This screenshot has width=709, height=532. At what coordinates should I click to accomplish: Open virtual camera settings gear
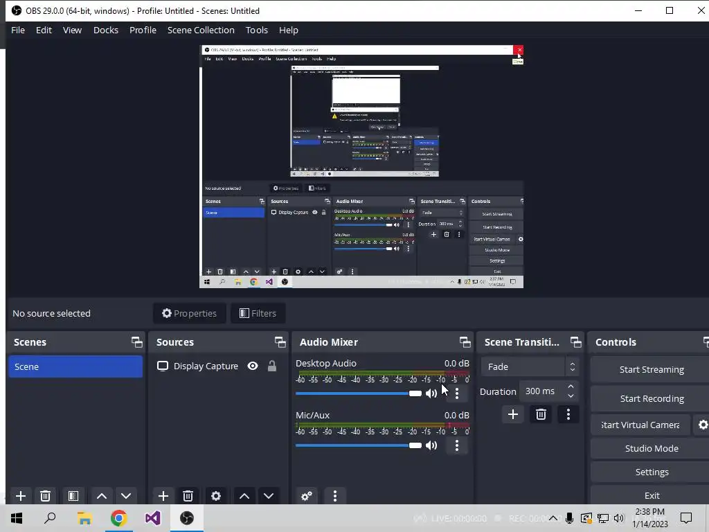(703, 425)
